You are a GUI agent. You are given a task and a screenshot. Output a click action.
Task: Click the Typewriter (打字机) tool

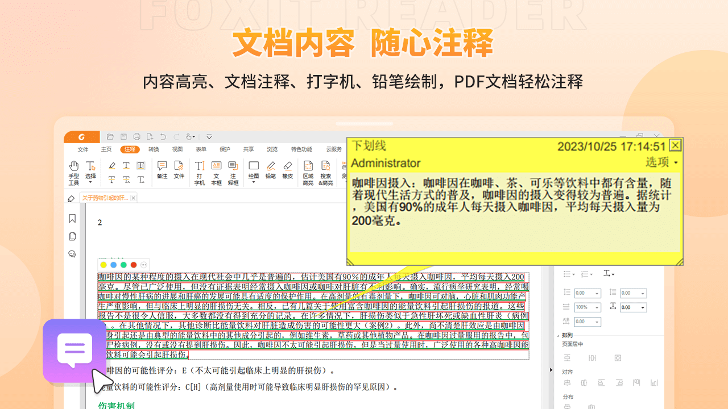(x=200, y=172)
